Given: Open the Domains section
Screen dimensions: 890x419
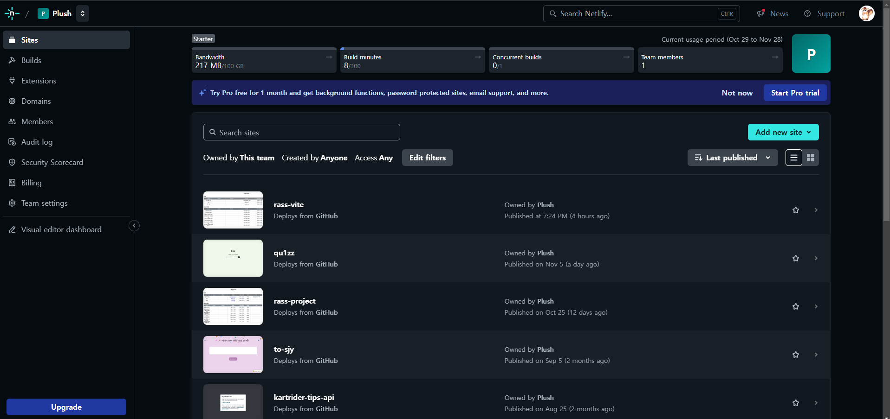Looking at the screenshot, I should tap(66, 101).
